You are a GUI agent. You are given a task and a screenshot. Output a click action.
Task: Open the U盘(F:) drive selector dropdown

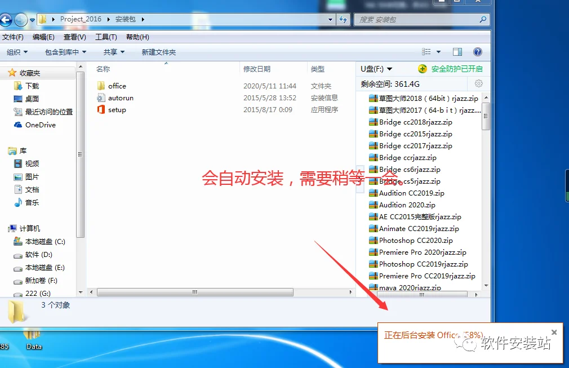(376, 69)
